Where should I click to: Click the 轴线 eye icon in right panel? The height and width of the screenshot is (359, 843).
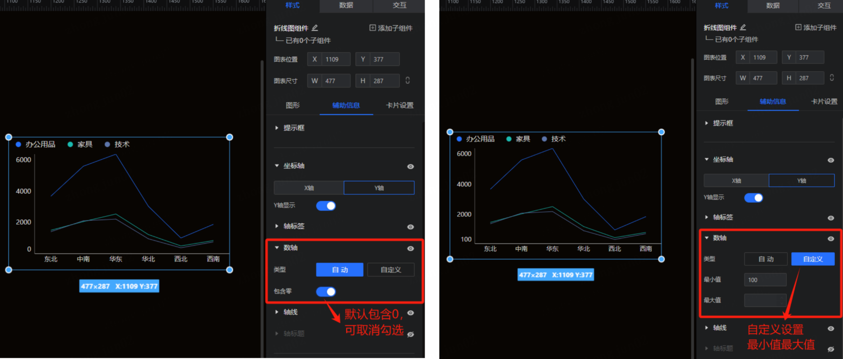tap(831, 329)
